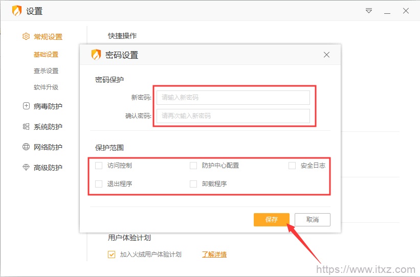Select 基础设置 in the sidebar
420x277 pixels.
46,55
